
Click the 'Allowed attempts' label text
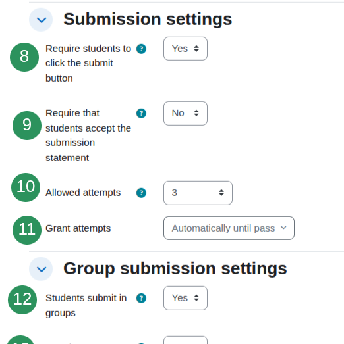coord(83,193)
